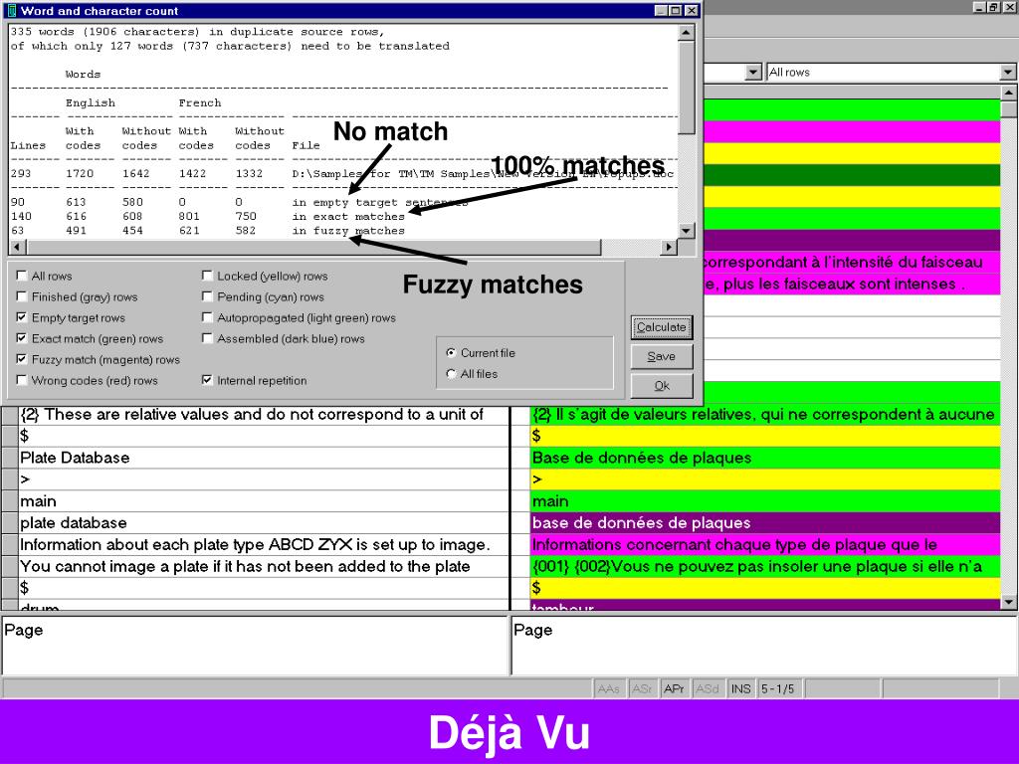Tick Pending (cyan) rows
Viewport: 1019px width, 764px height.
[207, 296]
